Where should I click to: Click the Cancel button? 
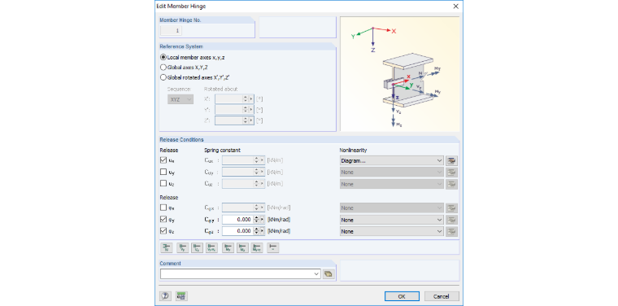442,296
